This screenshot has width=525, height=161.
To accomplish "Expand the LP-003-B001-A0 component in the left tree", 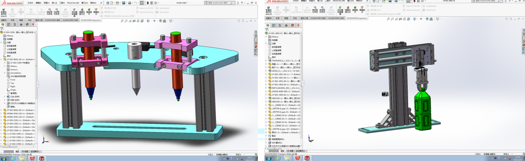I will (x=1, y=59).
